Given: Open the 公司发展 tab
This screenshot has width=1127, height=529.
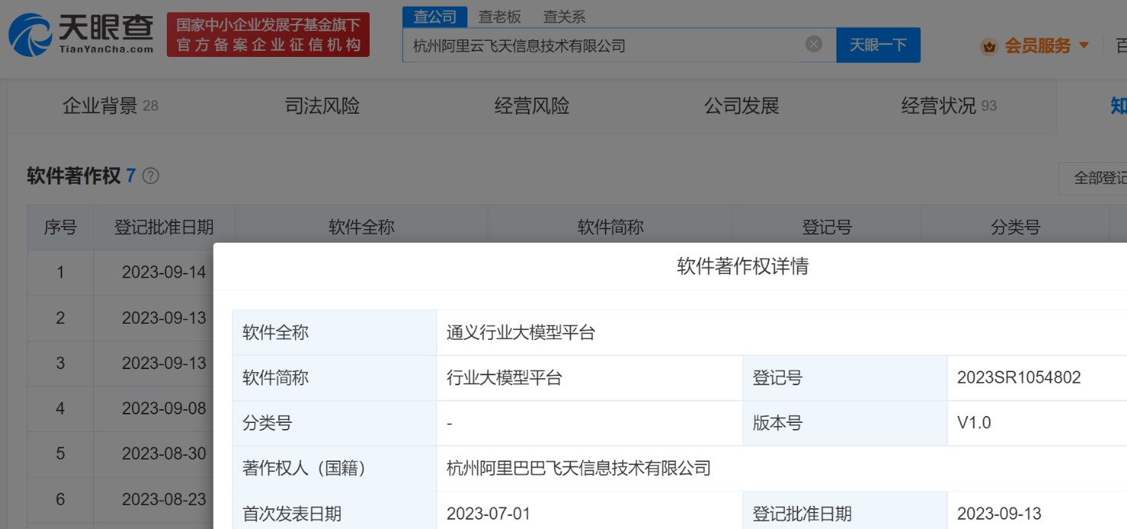Looking at the screenshot, I should 742,106.
